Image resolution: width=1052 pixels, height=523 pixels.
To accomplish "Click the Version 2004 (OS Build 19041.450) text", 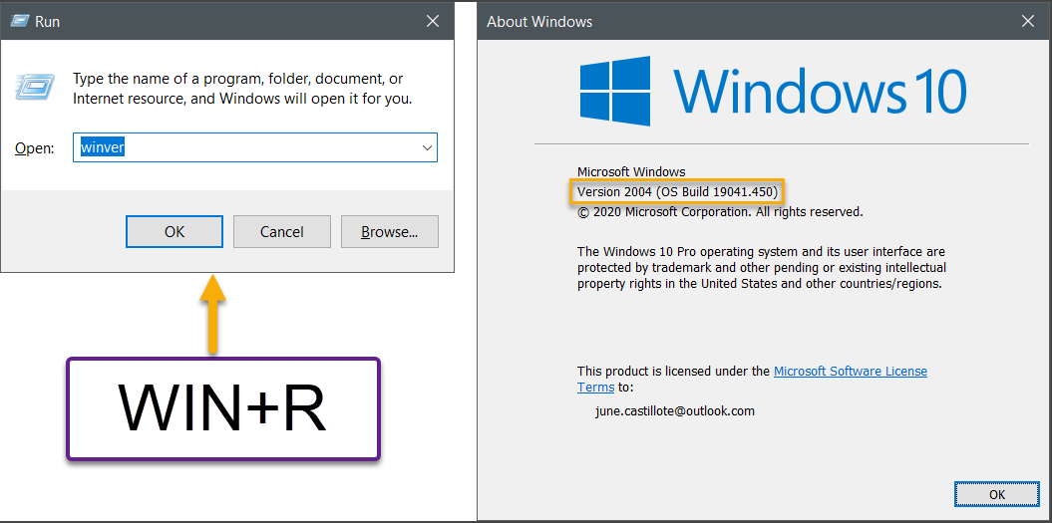I will (677, 192).
